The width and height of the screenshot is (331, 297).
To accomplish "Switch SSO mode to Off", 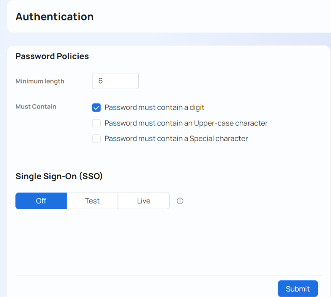I will click(x=41, y=201).
